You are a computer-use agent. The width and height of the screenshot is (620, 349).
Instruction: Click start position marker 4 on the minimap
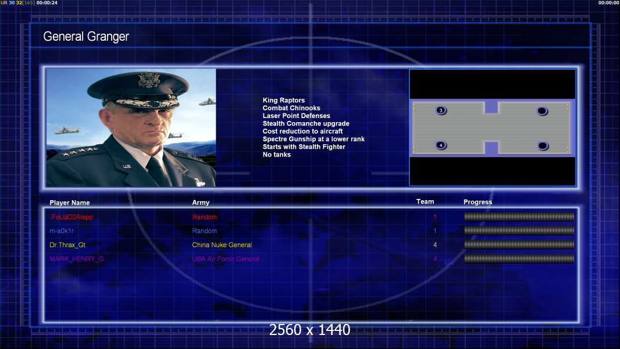pyautogui.click(x=441, y=145)
